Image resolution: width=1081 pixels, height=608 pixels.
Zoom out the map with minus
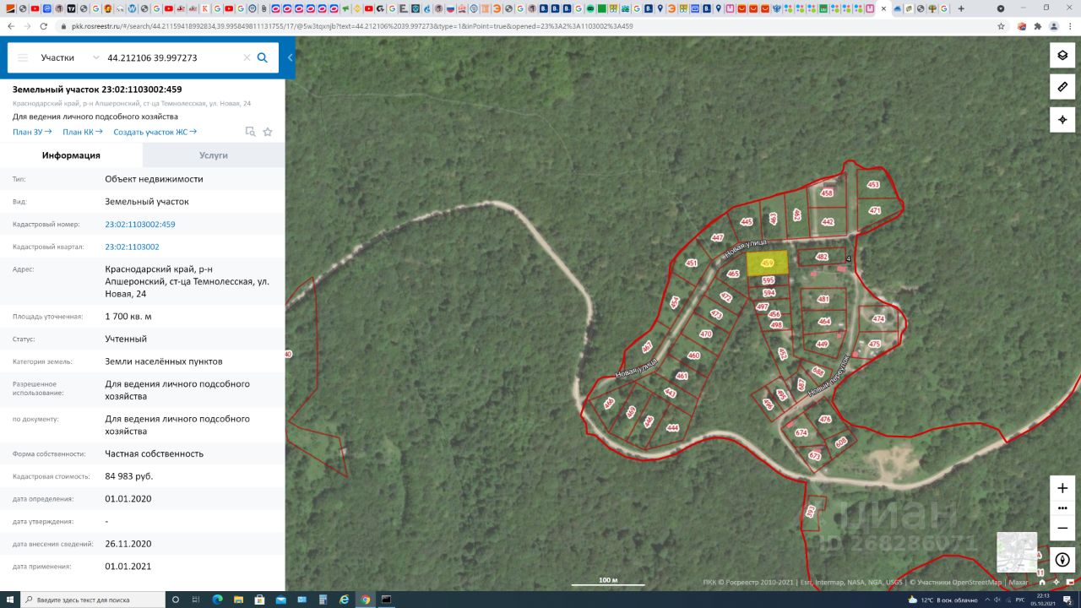(x=1062, y=528)
